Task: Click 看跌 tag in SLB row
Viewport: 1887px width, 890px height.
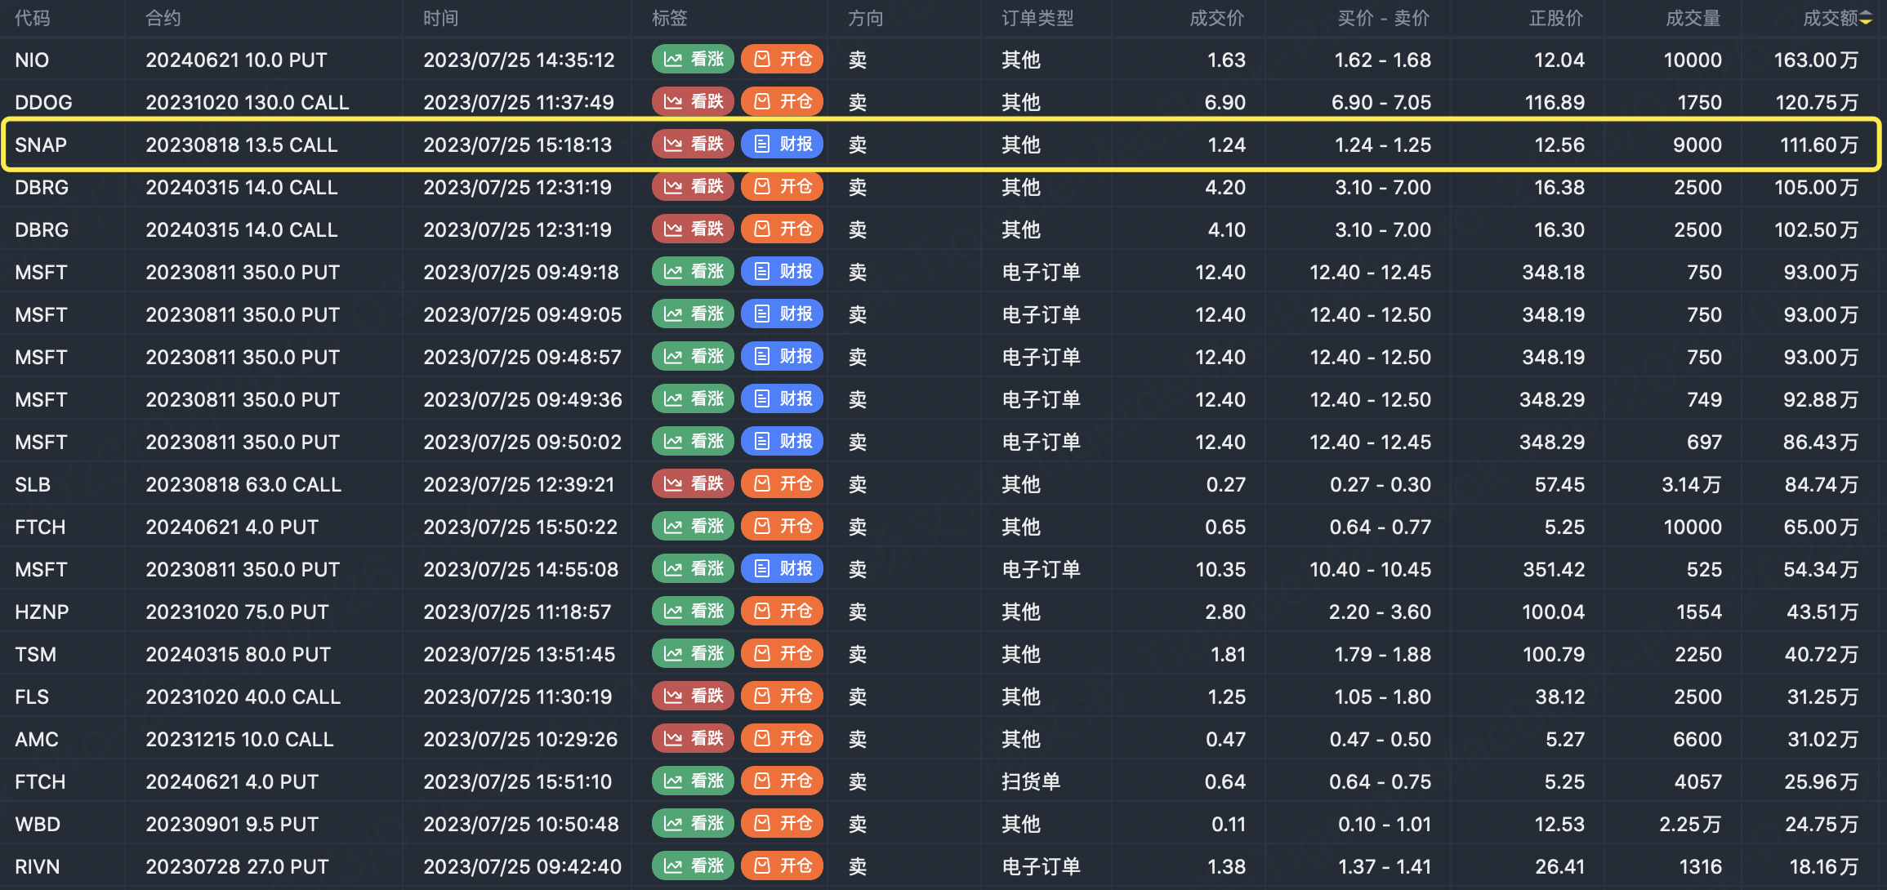Action: (x=694, y=483)
